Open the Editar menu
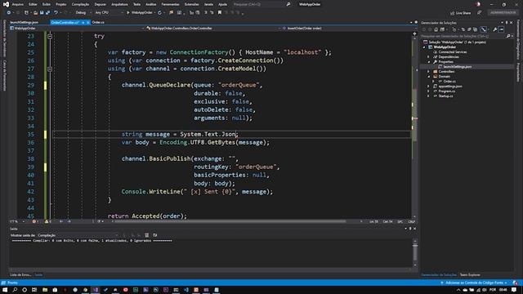The height and width of the screenshot is (294, 523). [33, 4]
